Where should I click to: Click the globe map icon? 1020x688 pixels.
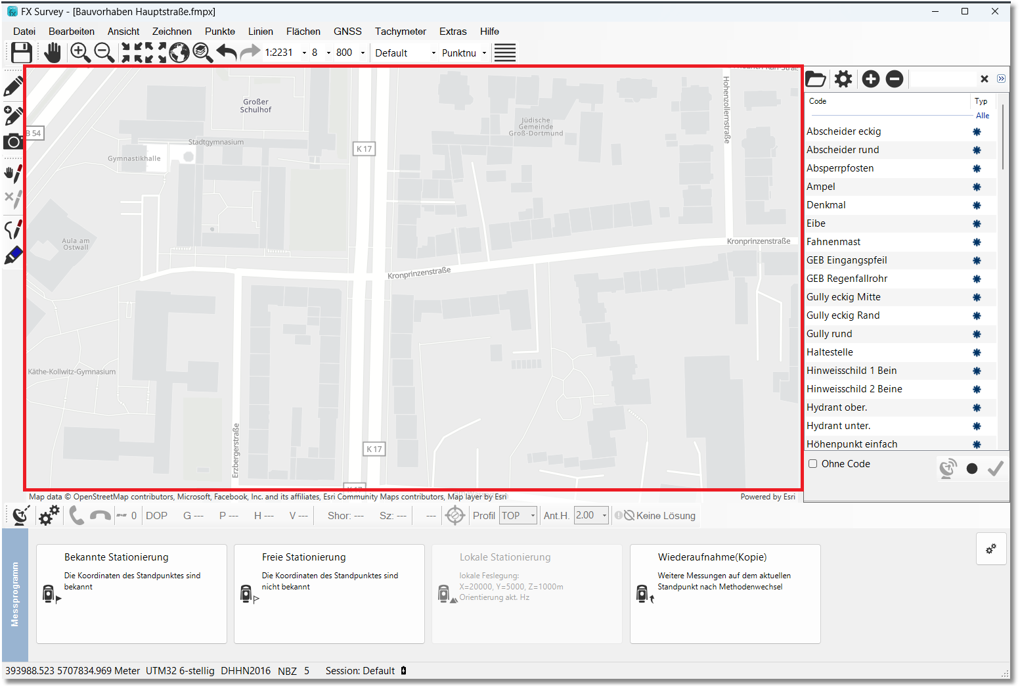(179, 53)
